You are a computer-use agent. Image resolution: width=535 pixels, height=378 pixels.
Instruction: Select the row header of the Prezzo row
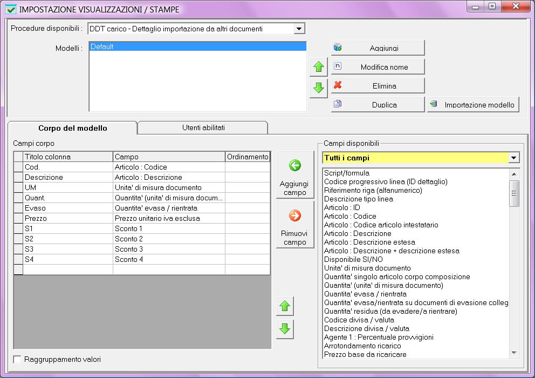click(18, 219)
